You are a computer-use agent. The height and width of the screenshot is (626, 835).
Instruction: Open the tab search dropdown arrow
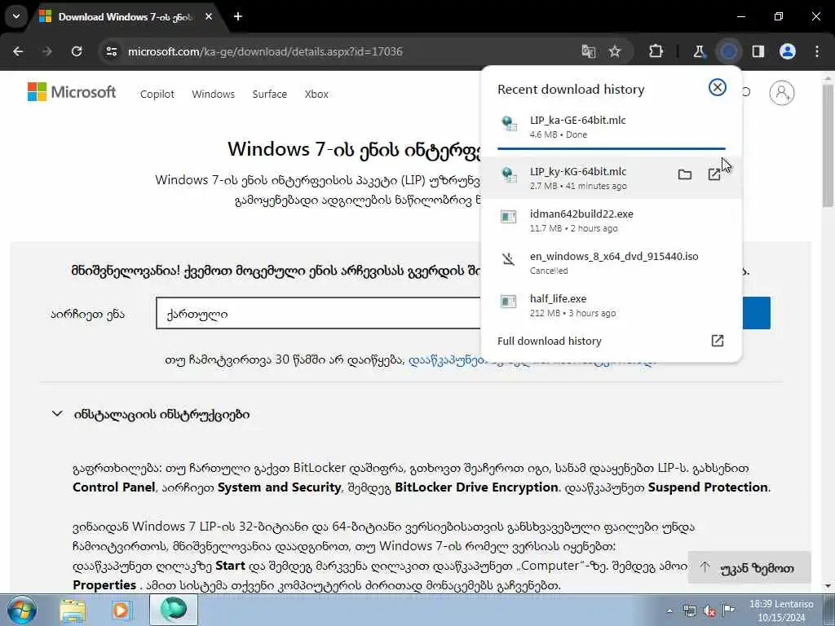pos(16,16)
